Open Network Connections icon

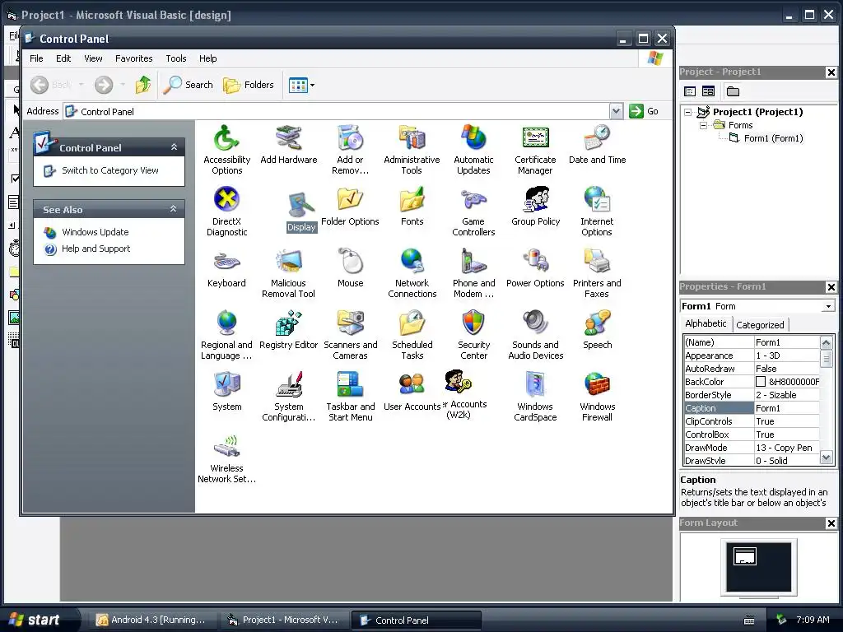pos(412,272)
